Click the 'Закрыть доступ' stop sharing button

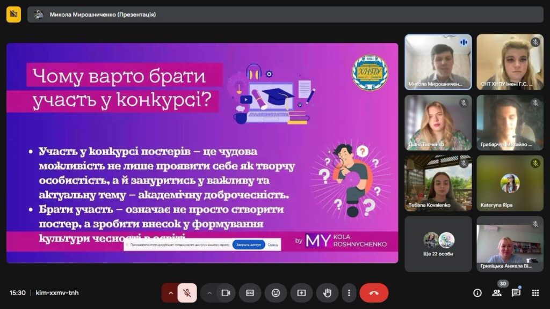[x=248, y=245]
